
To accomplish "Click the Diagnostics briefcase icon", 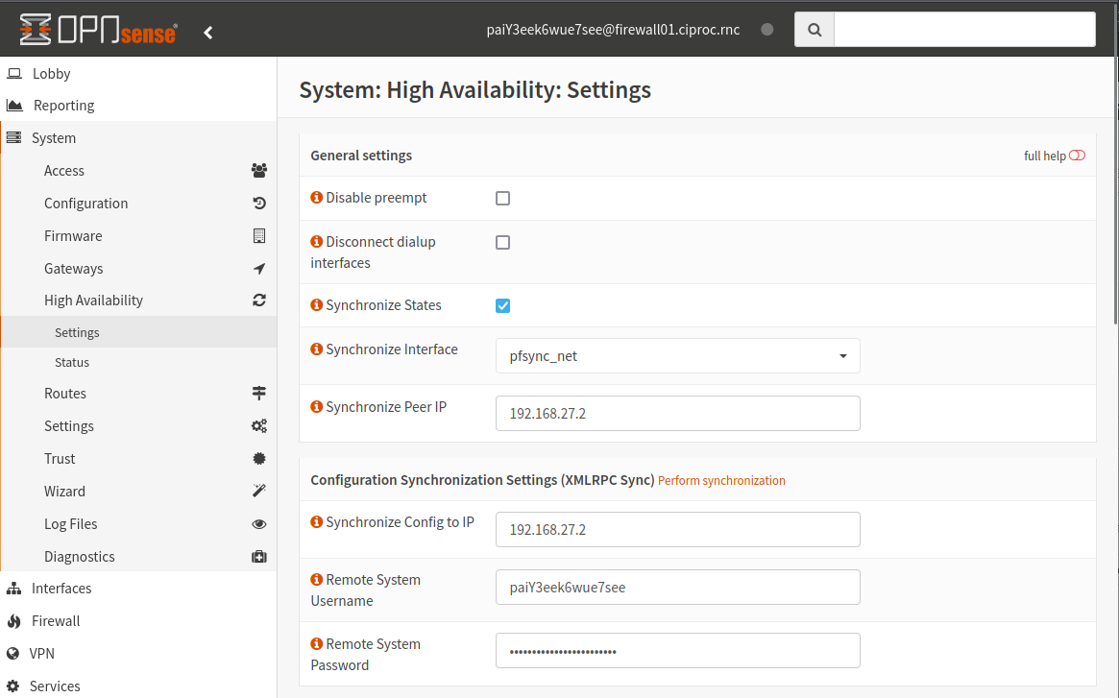I will [258, 556].
